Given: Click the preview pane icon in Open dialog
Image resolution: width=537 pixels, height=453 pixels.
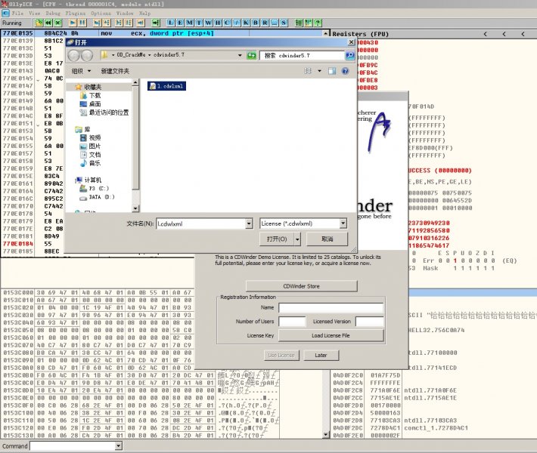Looking at the screenshot, I should [x=332, y=71].
